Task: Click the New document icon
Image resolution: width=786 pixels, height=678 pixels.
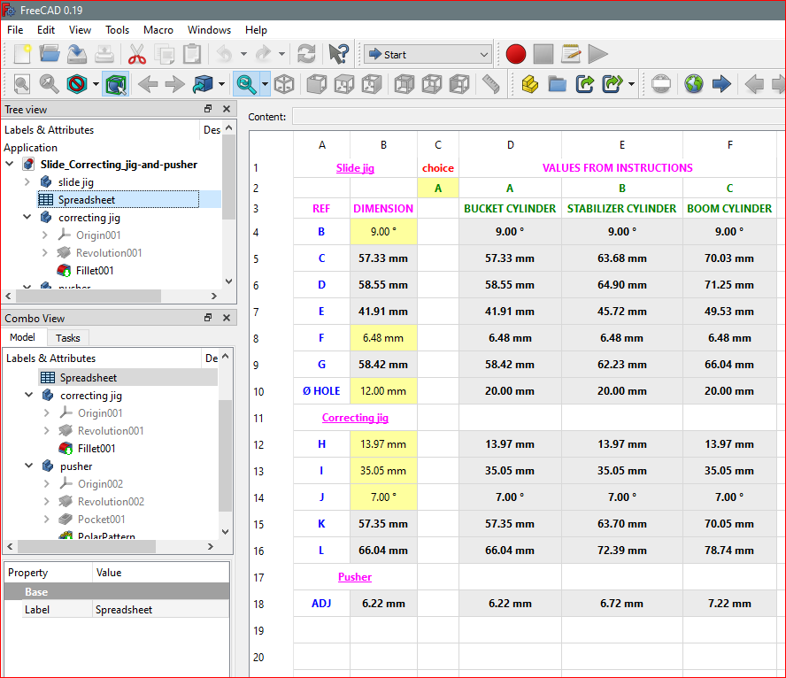Action: coord(21,54)
